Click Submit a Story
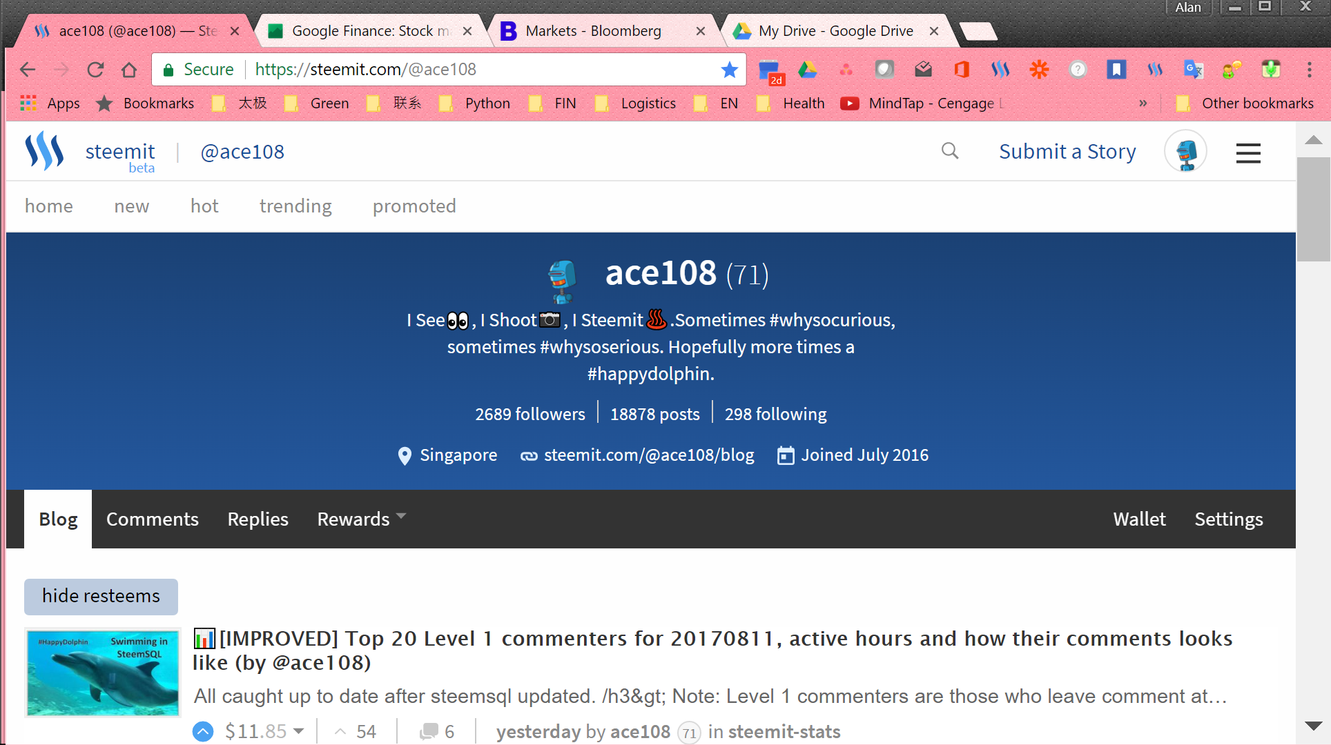1331x745 pixels. 1067,151
